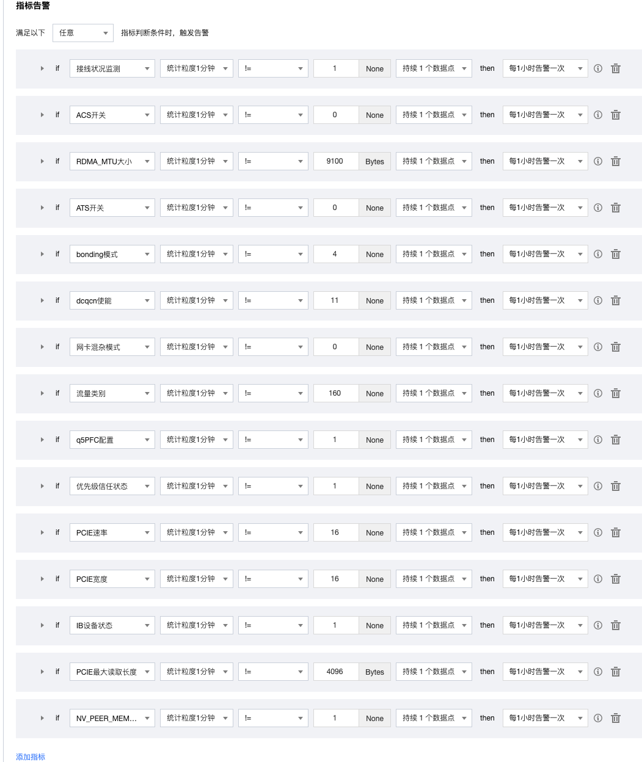This screenshot has height=762, width=642.
Task: Delete the PCIE速率 rule
Action: coord(616,532)
